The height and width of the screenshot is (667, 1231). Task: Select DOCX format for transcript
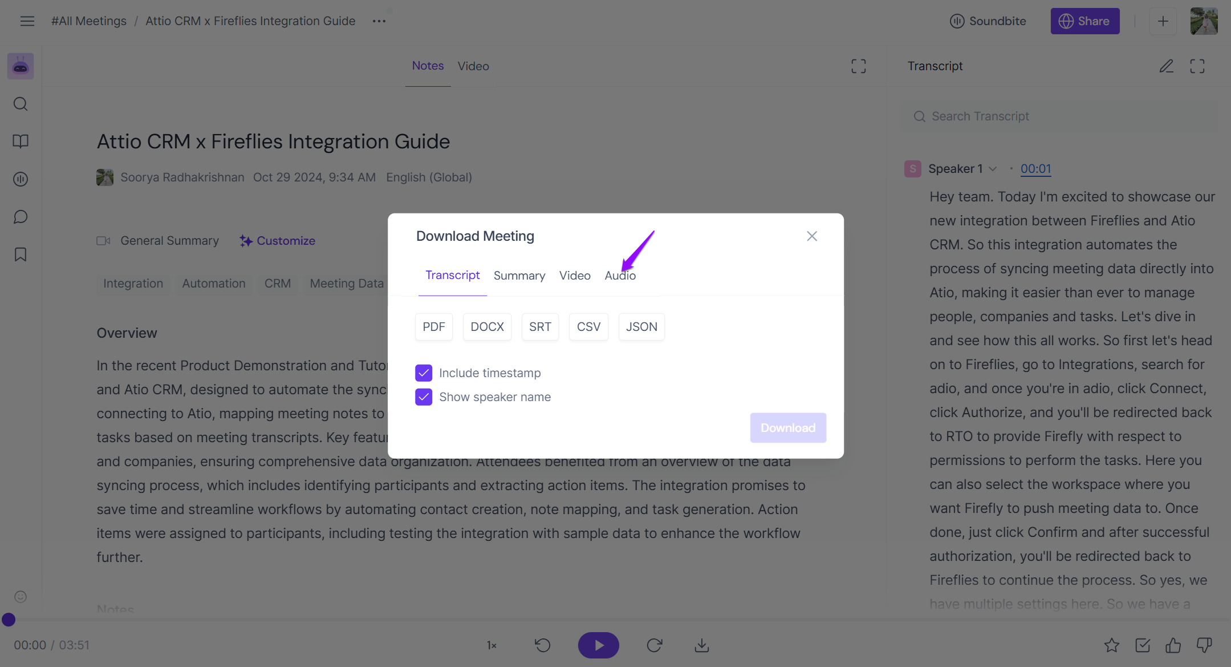click(487, 326)
